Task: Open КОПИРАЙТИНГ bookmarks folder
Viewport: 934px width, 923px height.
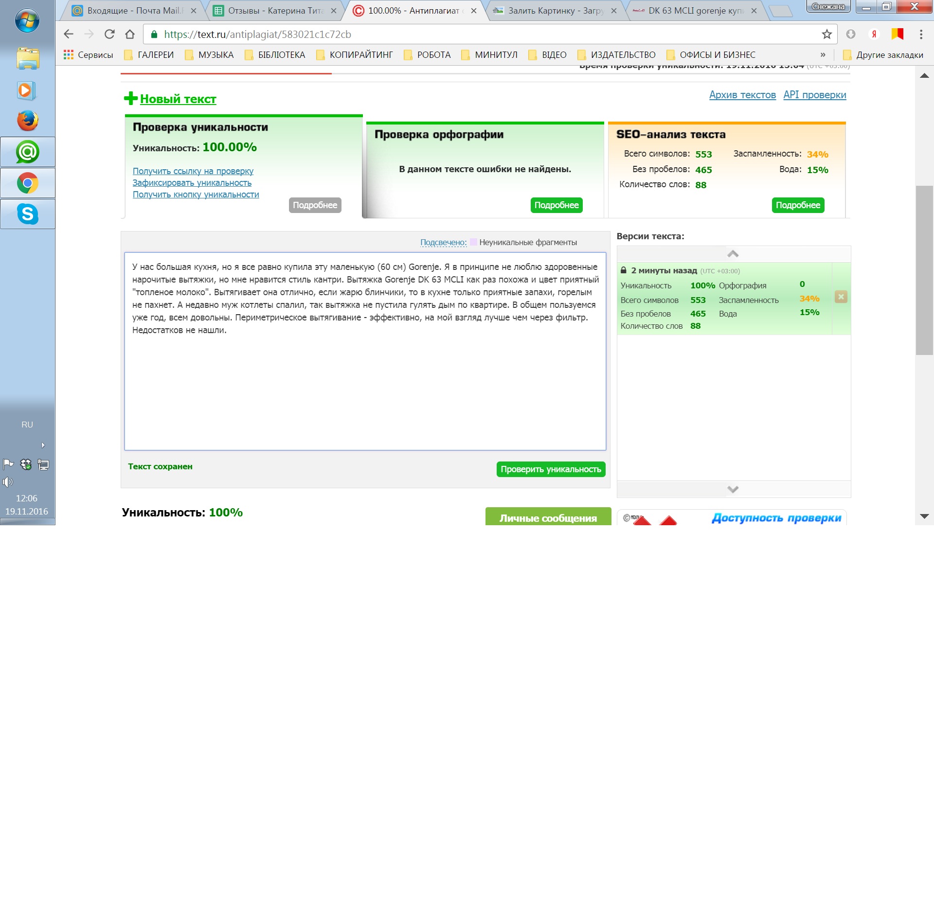Action: click(x=355, y=55)
